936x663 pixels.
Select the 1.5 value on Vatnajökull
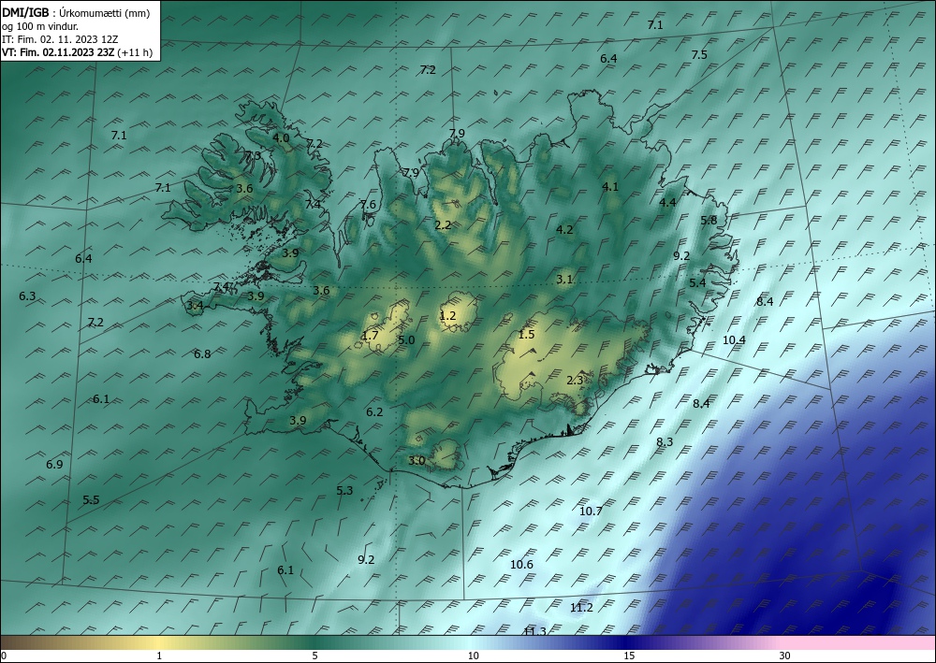point(526,335)
